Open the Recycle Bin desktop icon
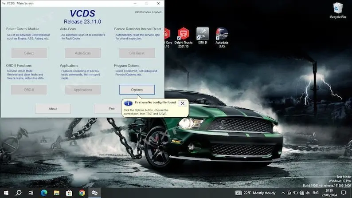This screenshot has height=198, width=352. pyautogui.click(x=338, y=11)
